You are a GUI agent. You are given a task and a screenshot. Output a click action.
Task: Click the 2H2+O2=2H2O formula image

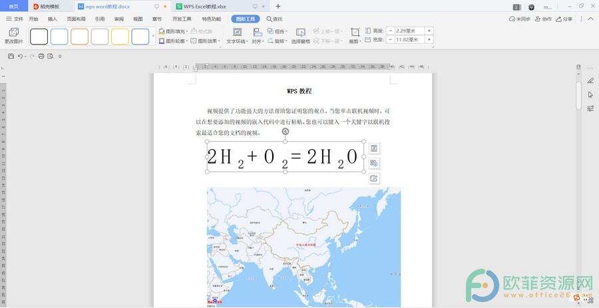pos(285,157)
